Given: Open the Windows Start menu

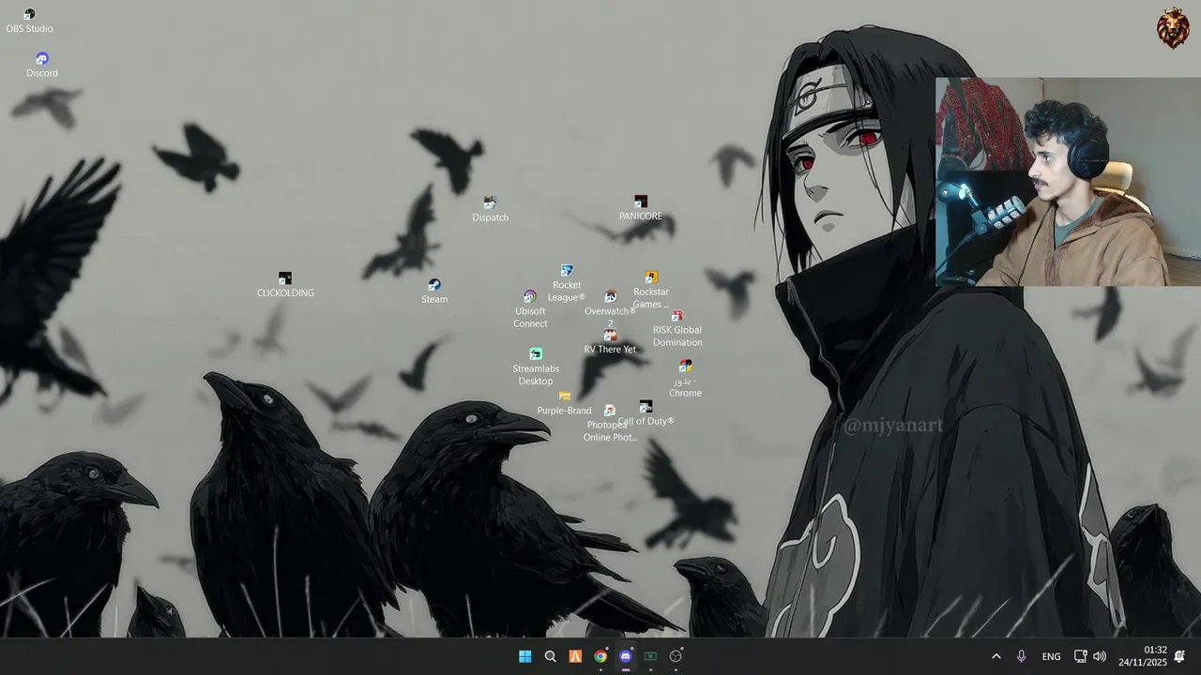Looking at the screenshot, I should 525,656.
